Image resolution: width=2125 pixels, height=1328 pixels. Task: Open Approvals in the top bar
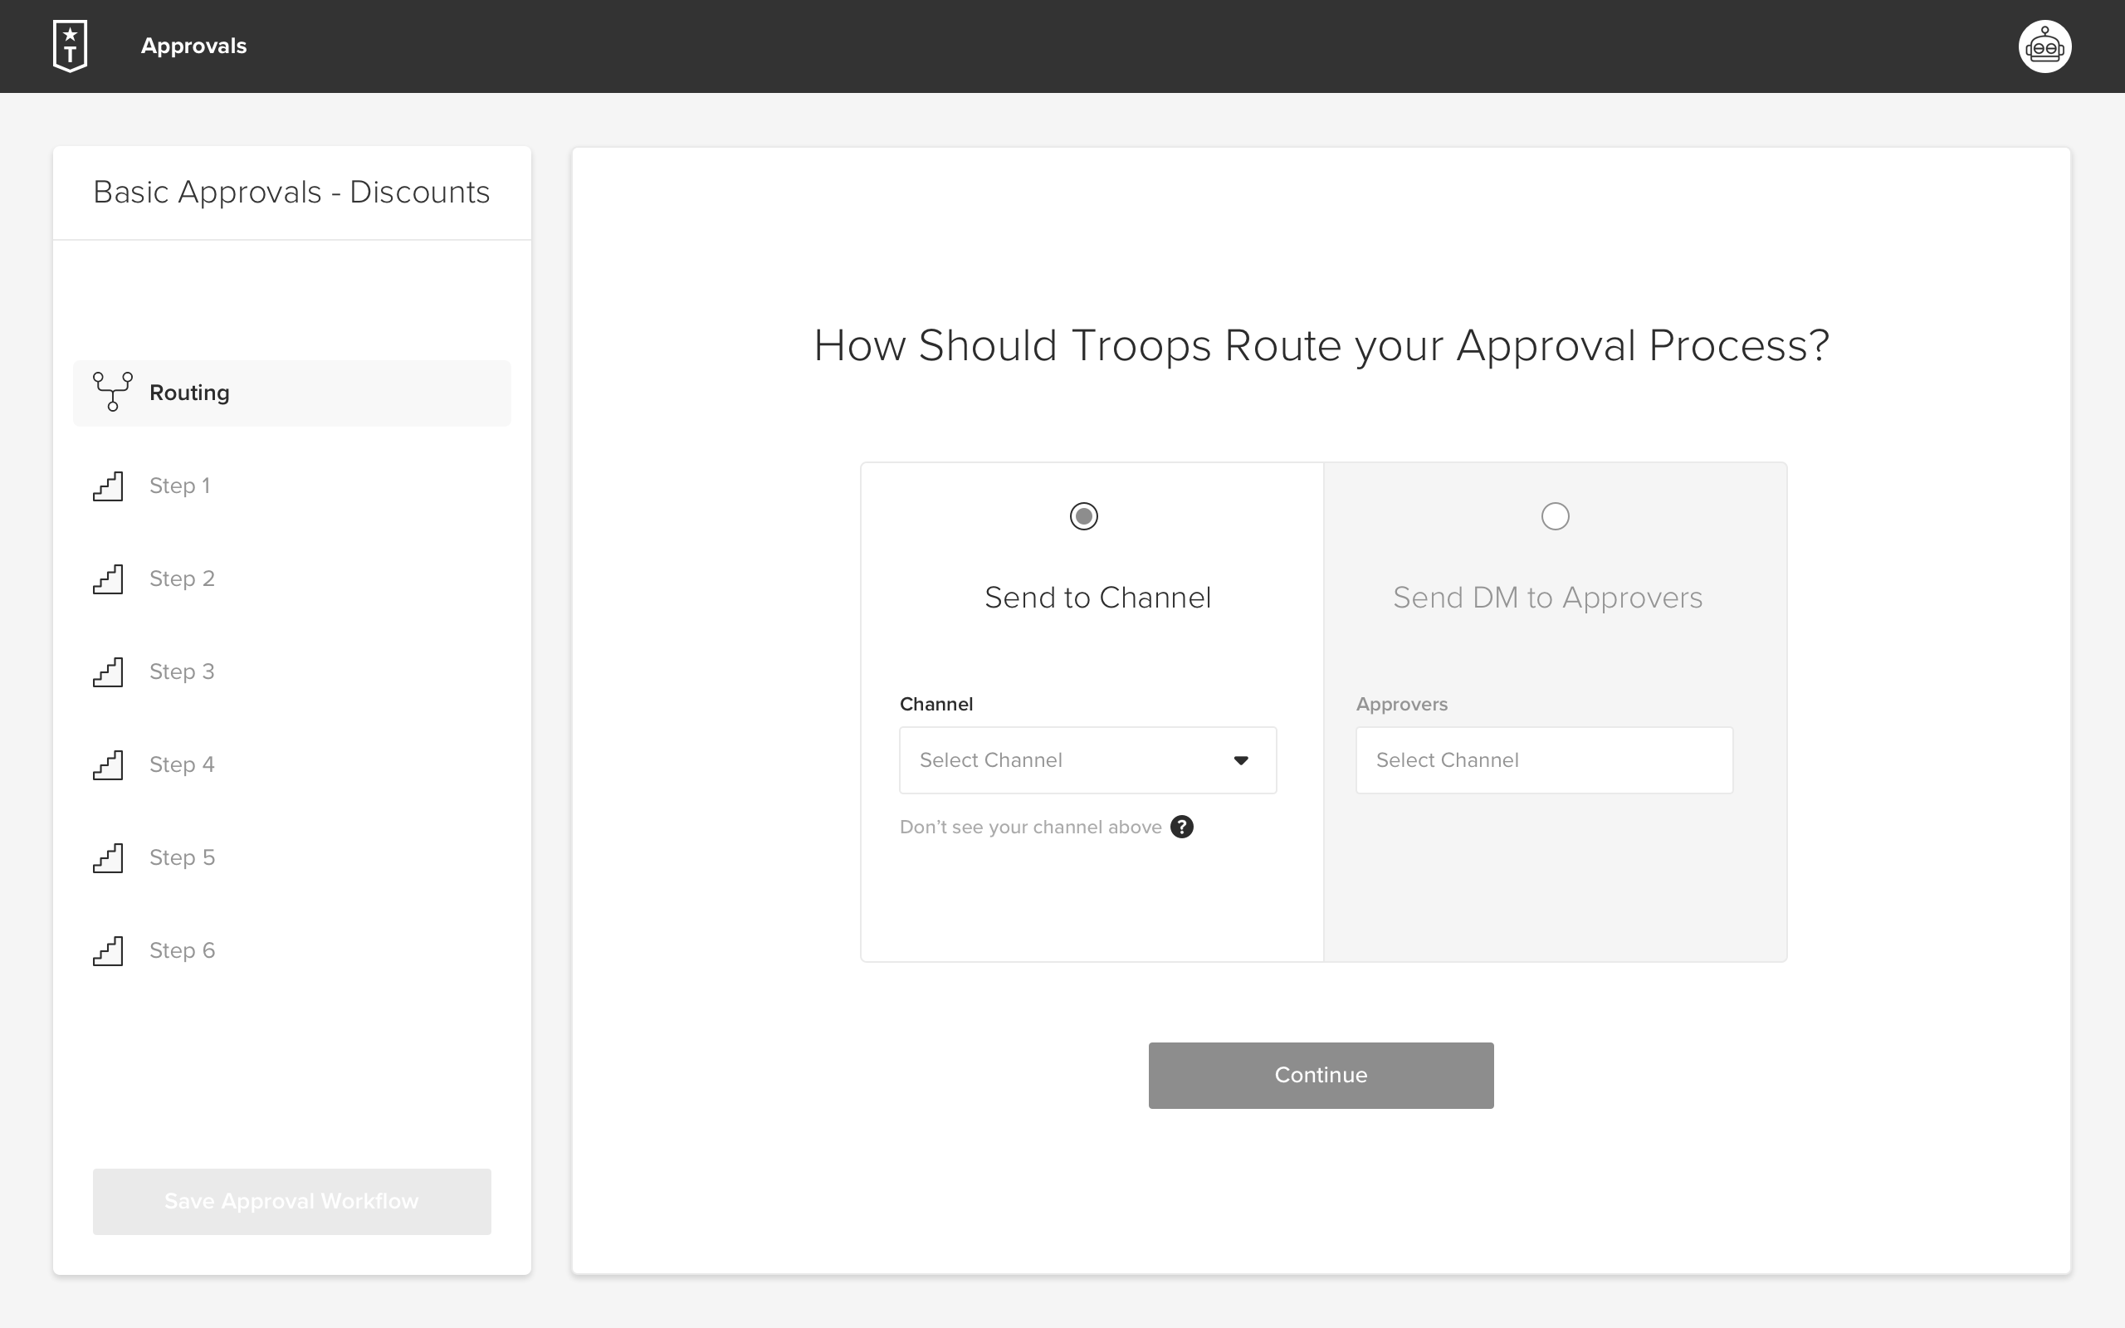click(x=194, y=46)
